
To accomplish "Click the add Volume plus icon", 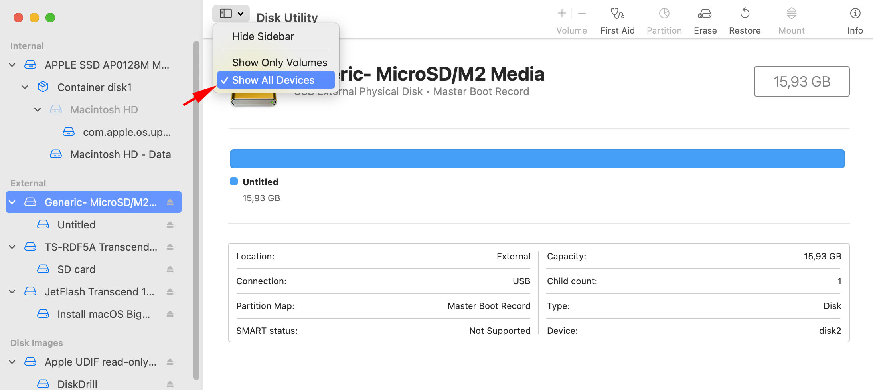I will [x=562, y=13].
